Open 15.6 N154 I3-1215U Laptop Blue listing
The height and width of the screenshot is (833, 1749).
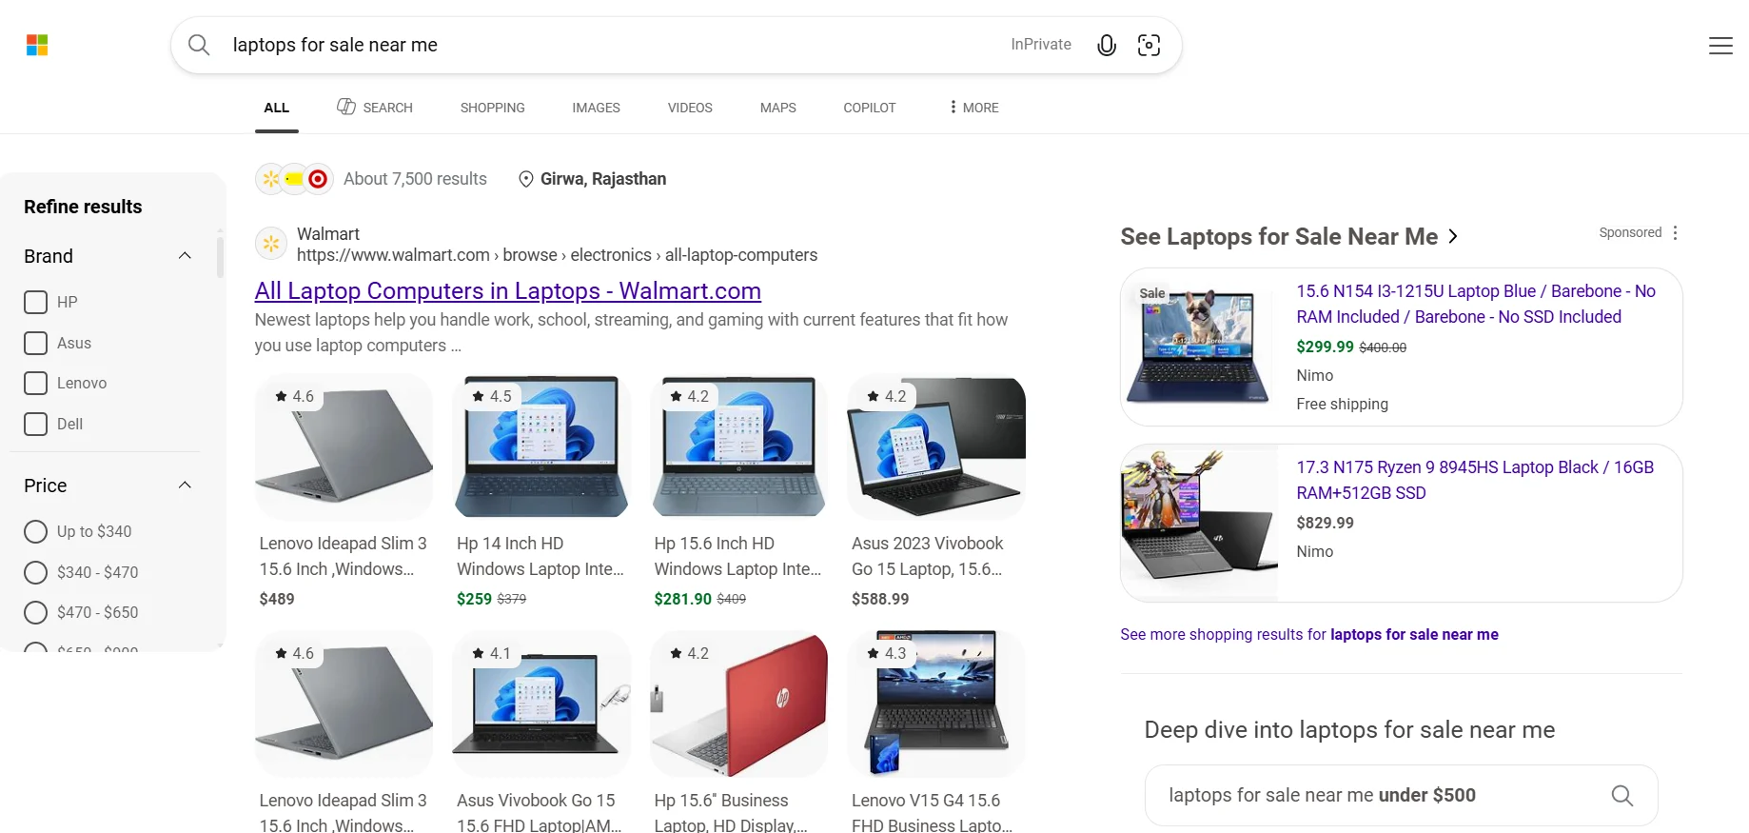pos(1476,304)
